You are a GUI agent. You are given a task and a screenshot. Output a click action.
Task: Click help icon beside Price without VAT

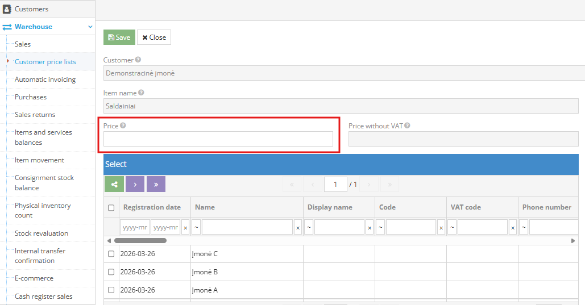coord(407,126)
